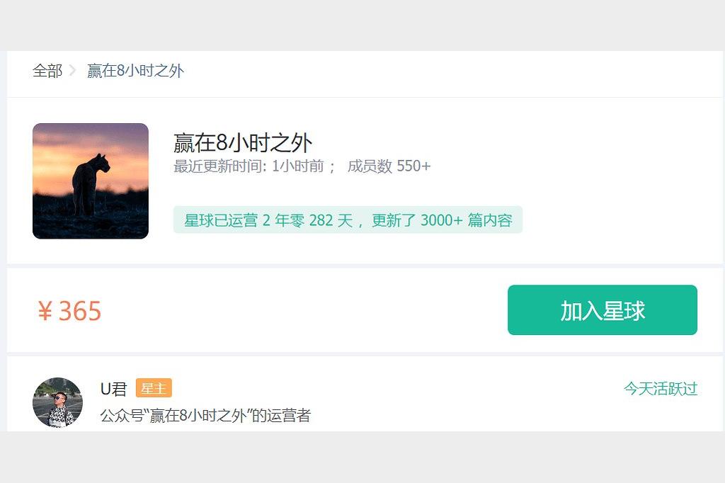725x483 pixels.
Task: Click the breadcrumb chevron separator after 全部
Action: [73, 71]
